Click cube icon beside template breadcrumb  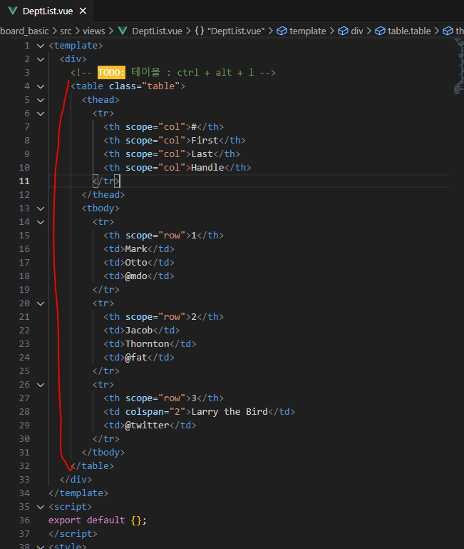282,31
